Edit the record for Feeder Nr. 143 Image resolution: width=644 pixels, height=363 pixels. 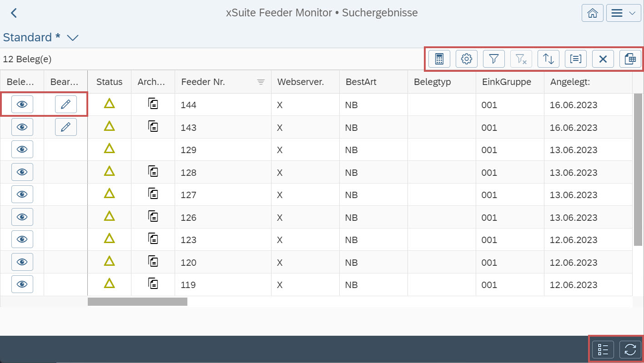(x=65, y=127)
